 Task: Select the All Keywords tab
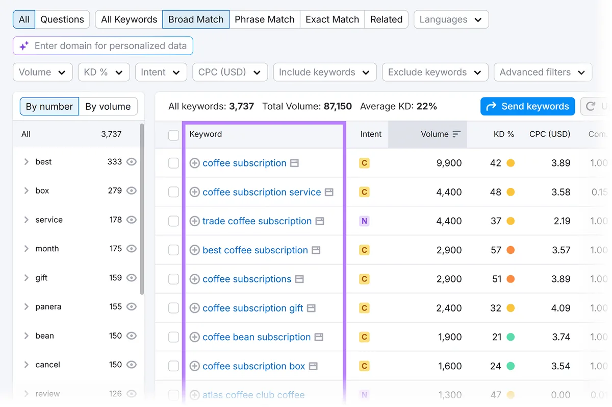pos(129,19)
